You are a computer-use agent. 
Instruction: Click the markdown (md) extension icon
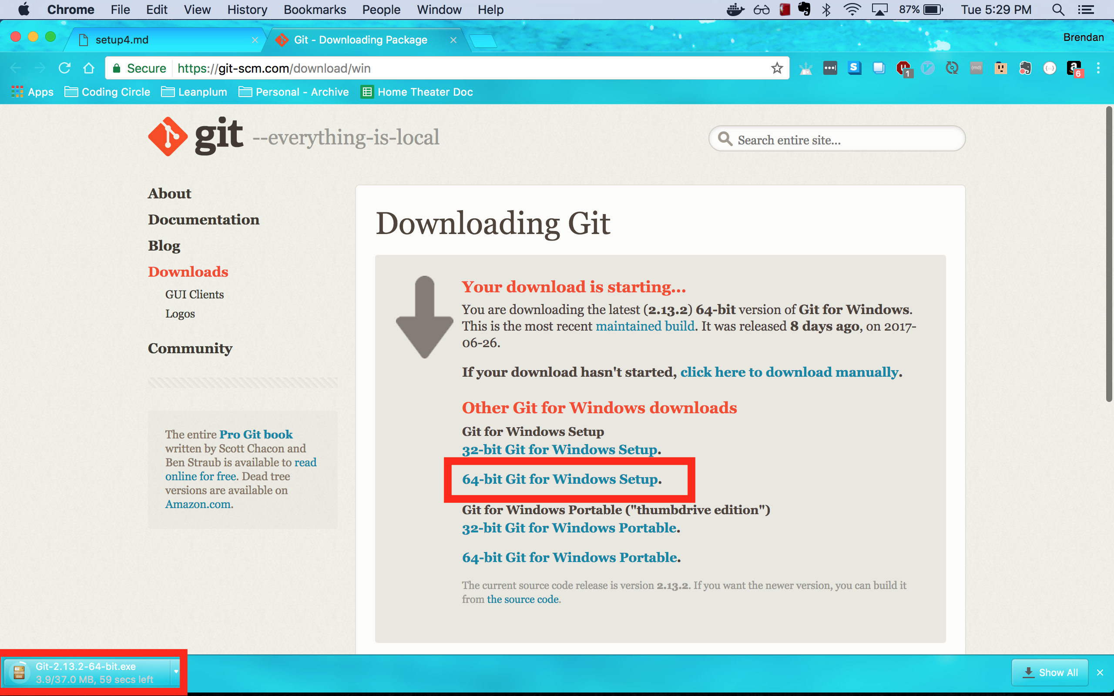point(976,68)
